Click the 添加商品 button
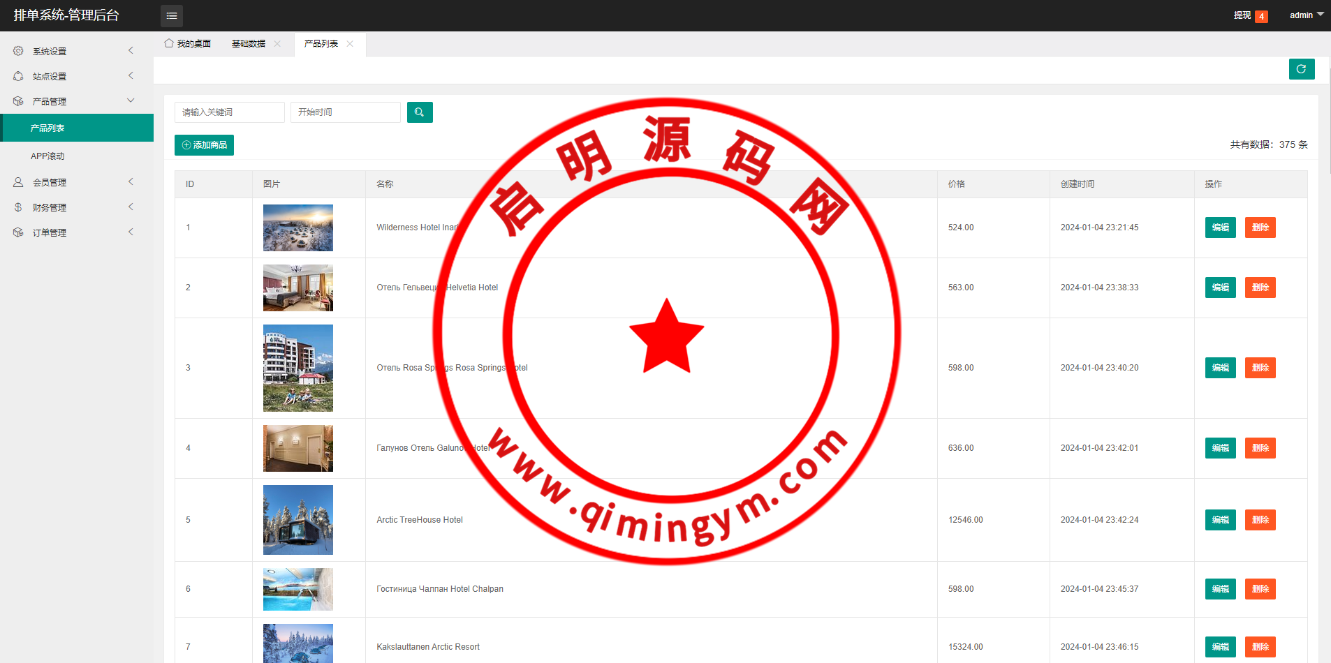The image size is (1331, 663). click(204, 145)
